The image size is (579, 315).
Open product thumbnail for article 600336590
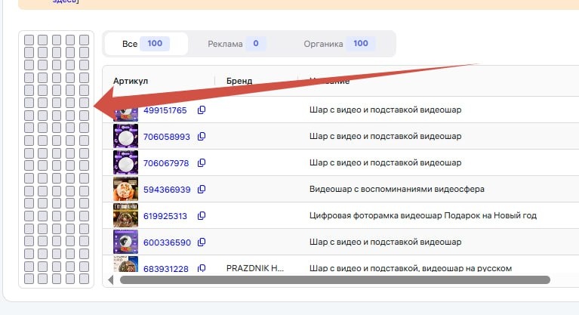125,242
